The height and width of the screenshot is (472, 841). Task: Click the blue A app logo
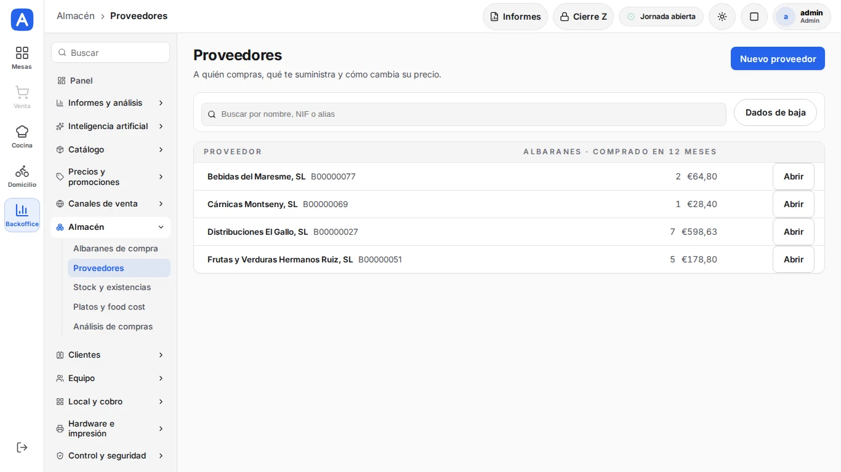click(22, 20)
